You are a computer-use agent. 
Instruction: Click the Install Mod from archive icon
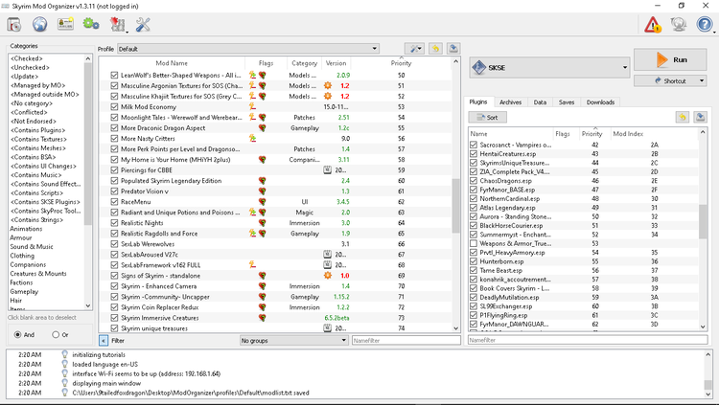pyautogui.click(x=14, y=24)
